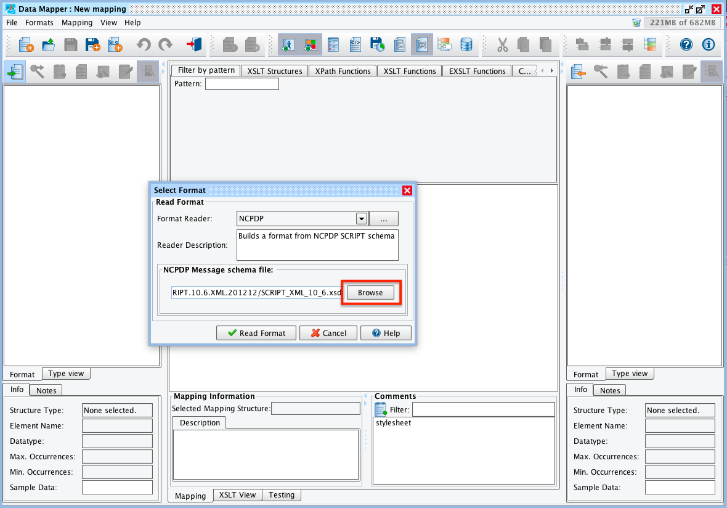
Task: Click the blue database cylinder icon
Action: coord(466,44)
